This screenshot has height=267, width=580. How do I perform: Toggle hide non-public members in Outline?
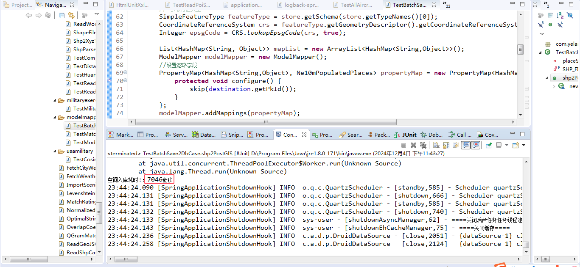click(550, 25)
